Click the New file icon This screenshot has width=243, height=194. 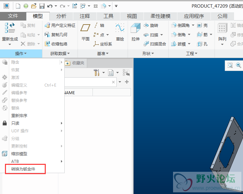click(x=18, y=6)
